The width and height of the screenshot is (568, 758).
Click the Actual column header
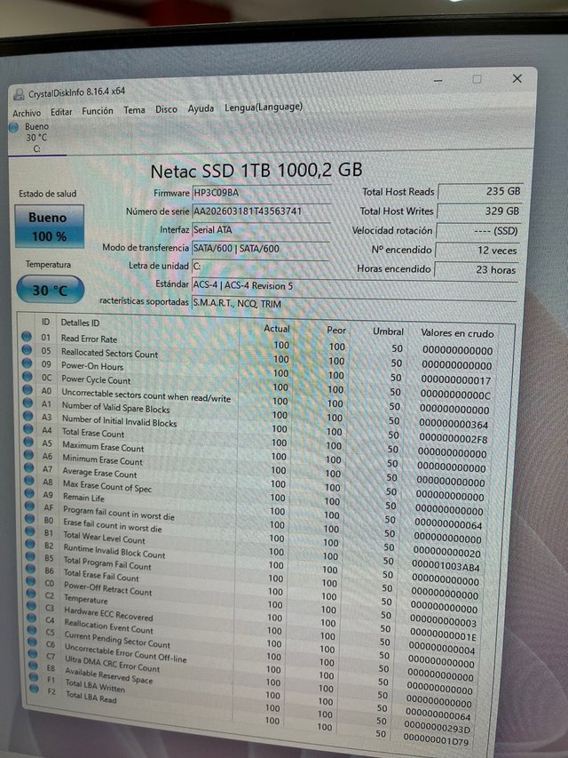(276, 328)
